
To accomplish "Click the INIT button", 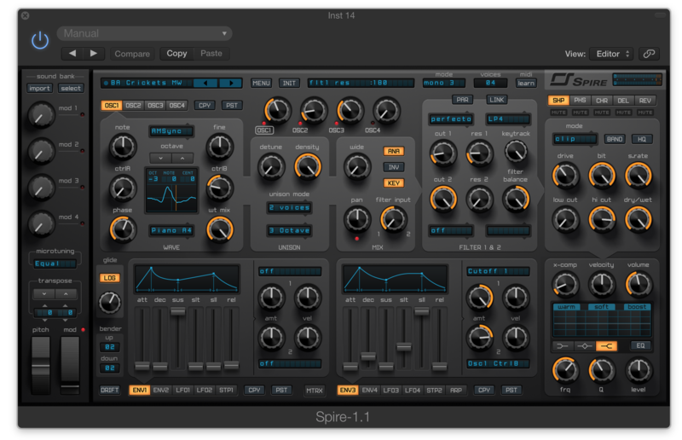I will [x=289, y=83].
